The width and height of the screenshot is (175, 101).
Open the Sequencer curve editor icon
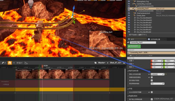coord(26,63)
